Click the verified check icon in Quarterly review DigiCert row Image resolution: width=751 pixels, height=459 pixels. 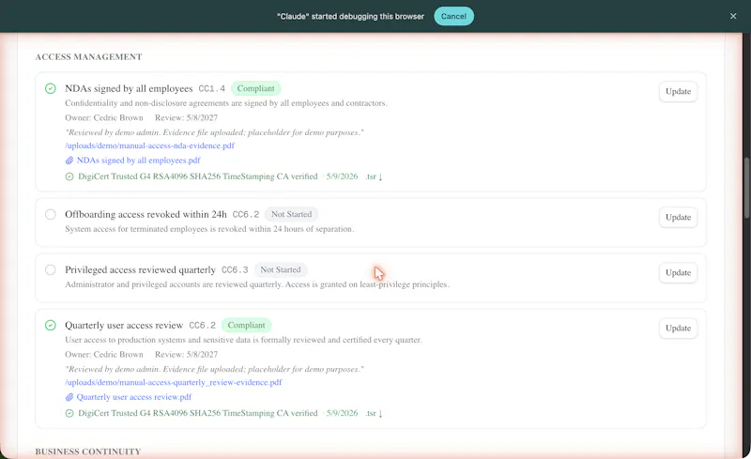[69, 414]
